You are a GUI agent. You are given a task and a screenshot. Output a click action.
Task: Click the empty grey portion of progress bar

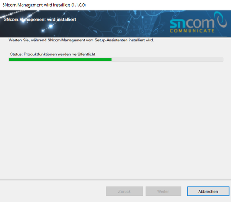[x=167, y=59]
